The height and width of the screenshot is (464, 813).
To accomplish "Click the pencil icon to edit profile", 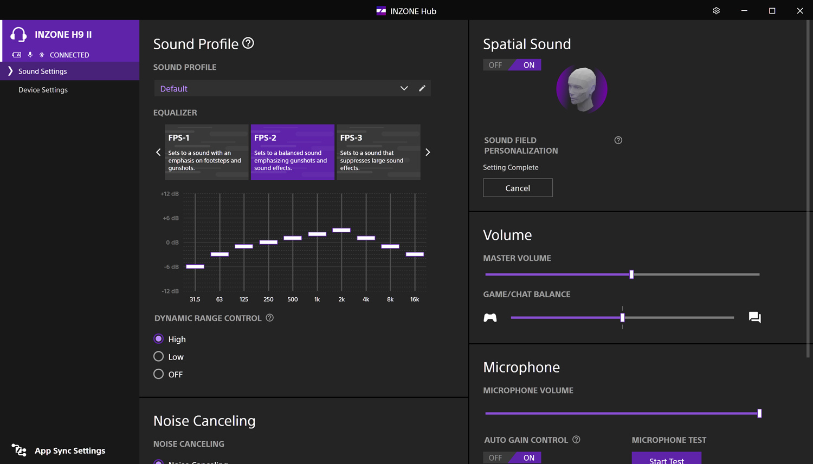I will [x=422, y=88].
